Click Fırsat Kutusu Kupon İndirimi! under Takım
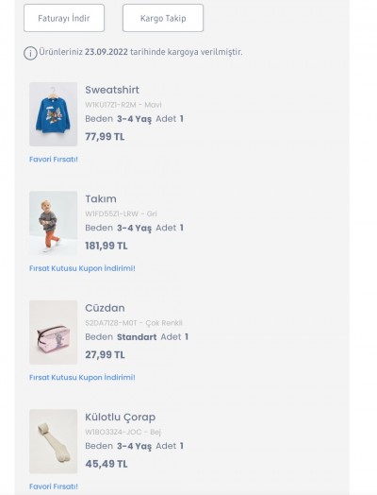This screenshot has height=495, width=377. click(x=82, y=268)
